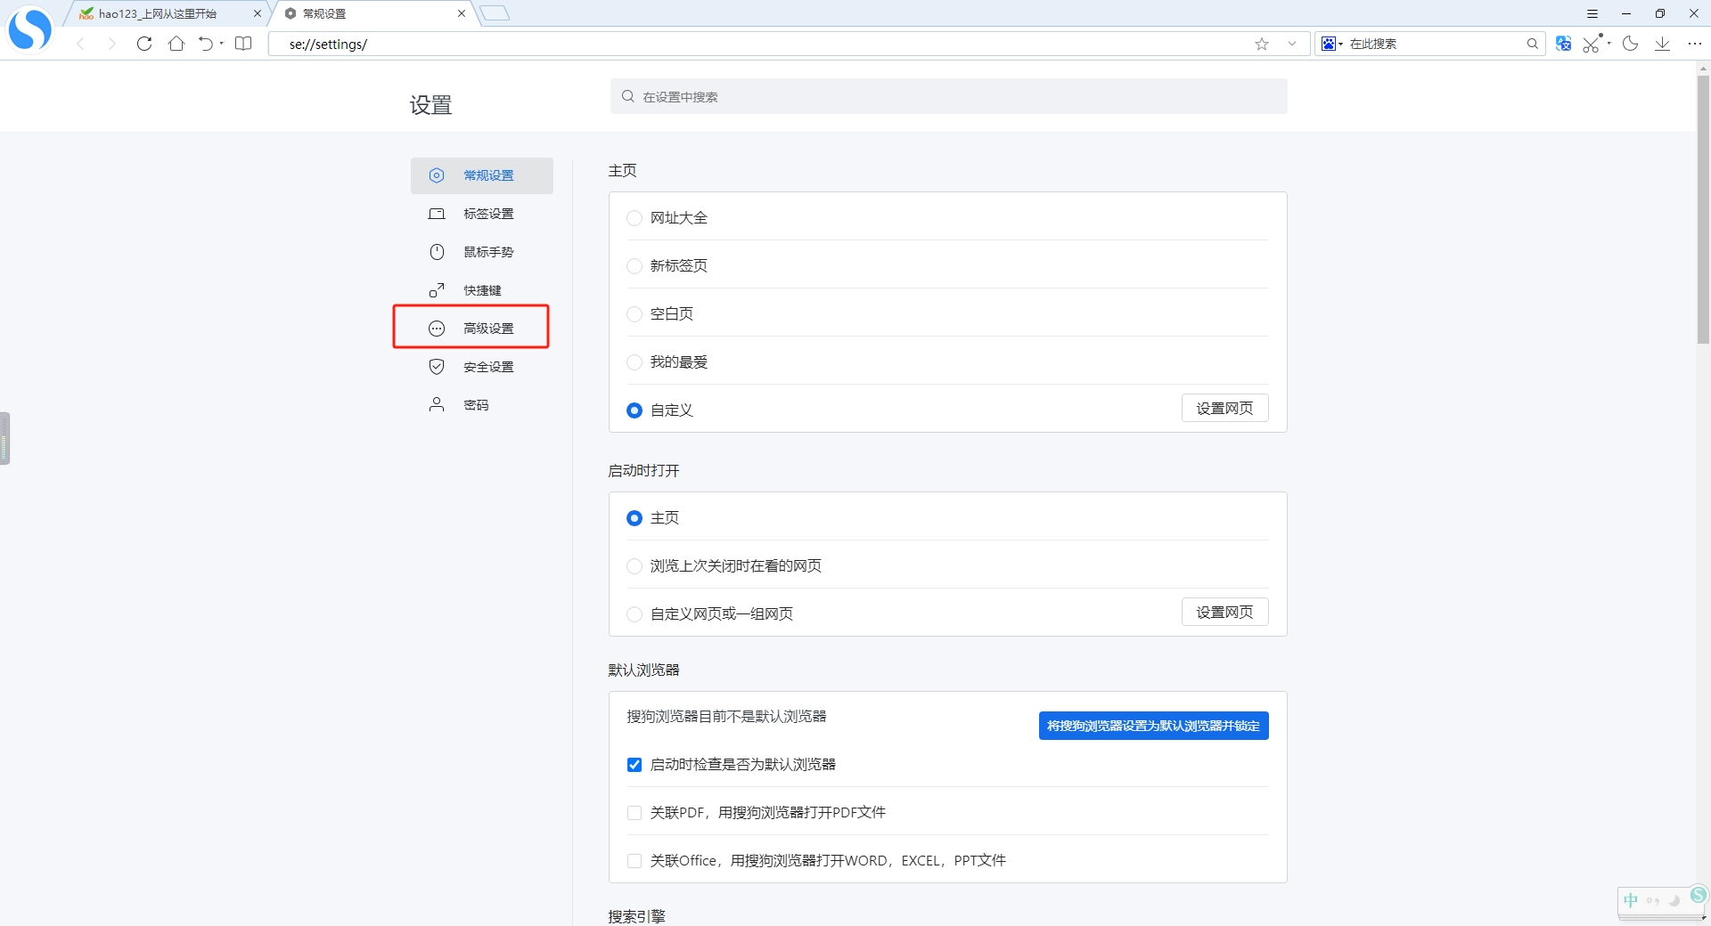The height and width of the screenshot is (926, 1711).
Task: Open the search engine selector paw dropdown
Action: pyautogui.click(x=1332, y=44)
